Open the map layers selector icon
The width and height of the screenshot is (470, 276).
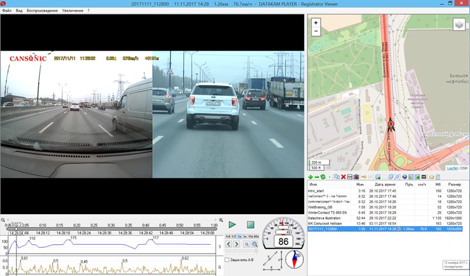459,24
